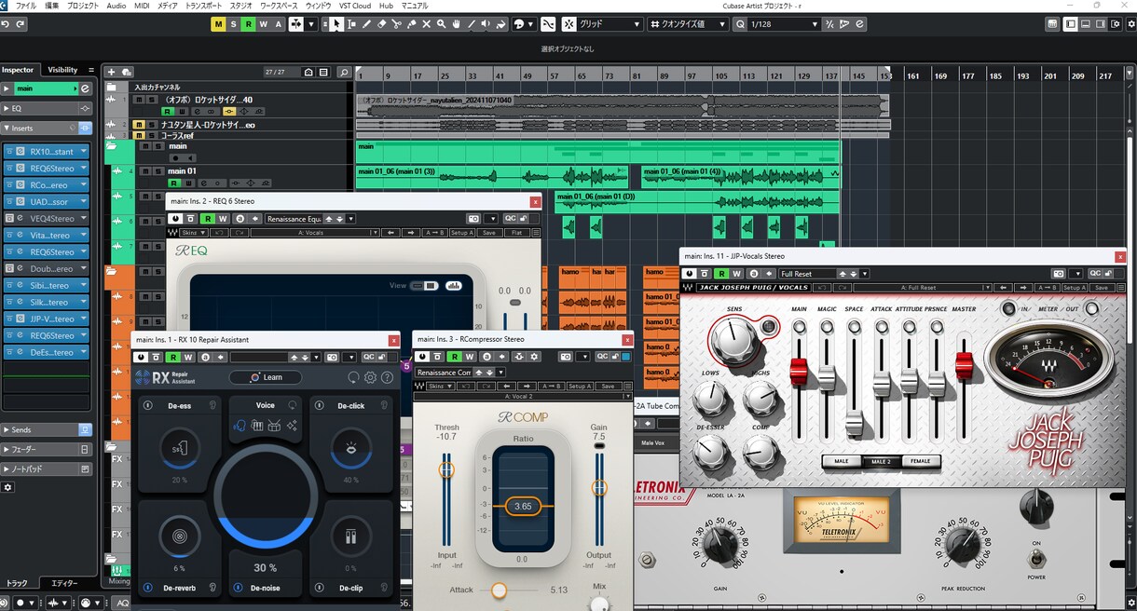Collapse the Inserts section in Inspector
The height and width of the screenshot is (611, 1137).
[47, 128]
